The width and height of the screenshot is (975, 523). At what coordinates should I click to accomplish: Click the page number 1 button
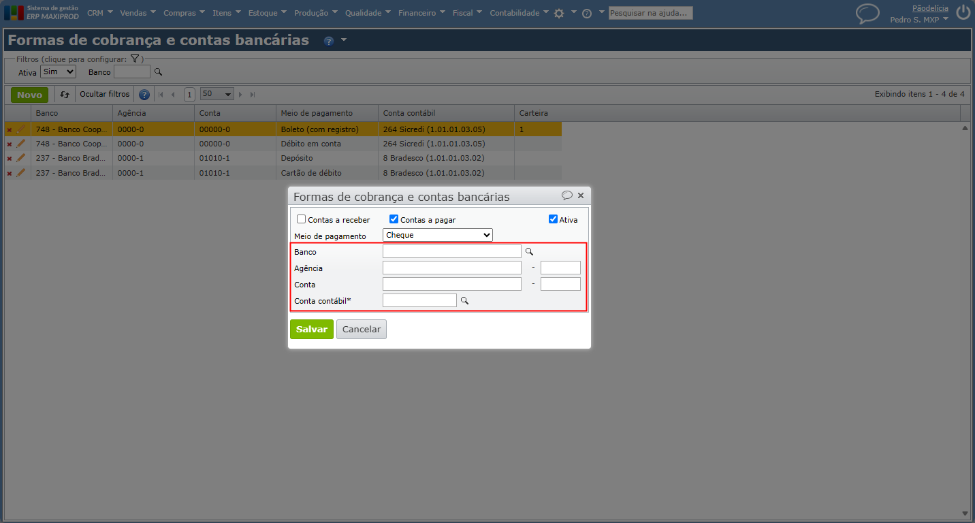(x=189, y=95)
